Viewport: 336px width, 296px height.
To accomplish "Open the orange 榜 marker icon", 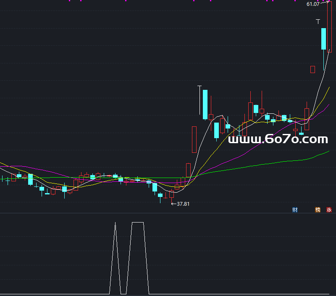I will click(318, 210).
